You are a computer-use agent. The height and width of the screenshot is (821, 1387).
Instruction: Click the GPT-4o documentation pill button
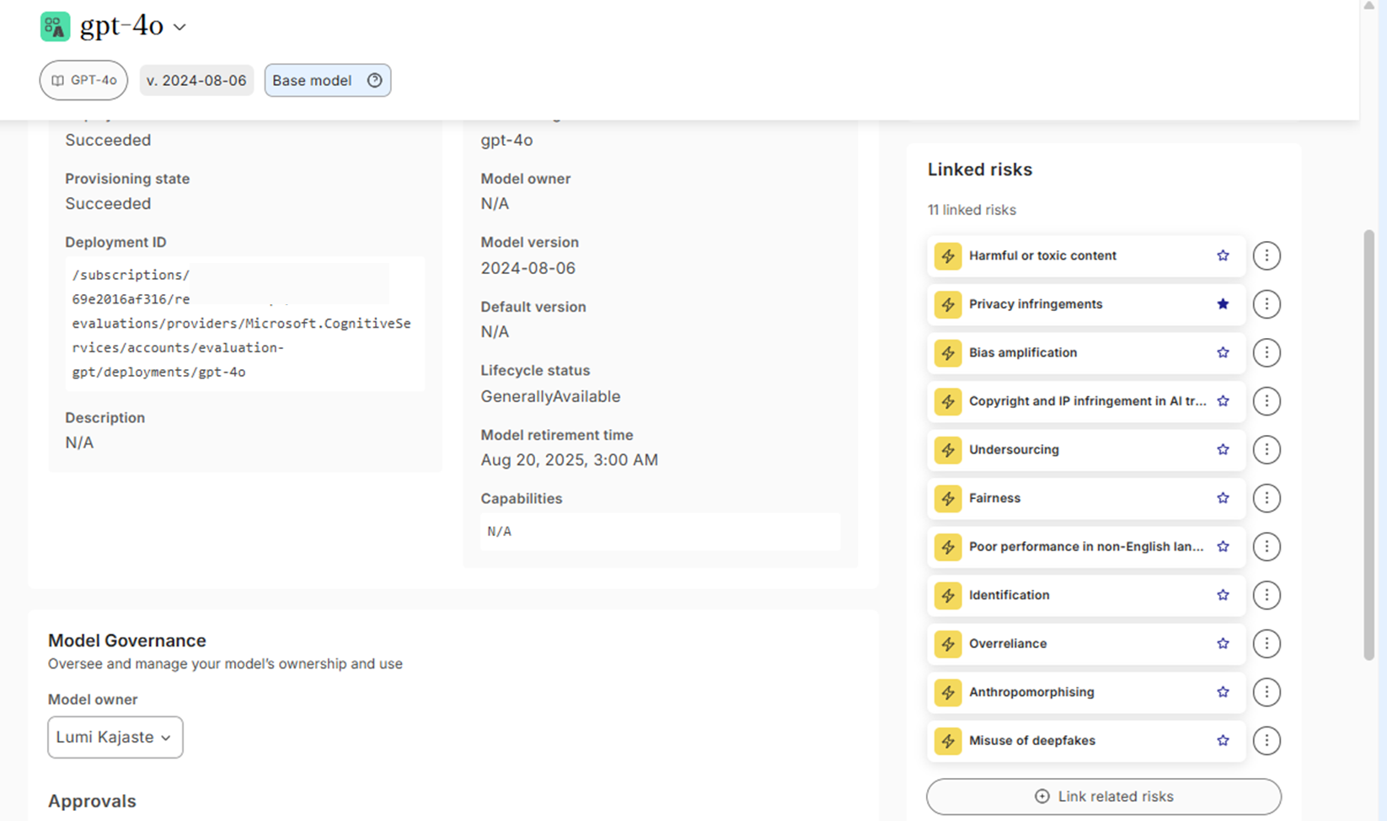pos(83,80)
